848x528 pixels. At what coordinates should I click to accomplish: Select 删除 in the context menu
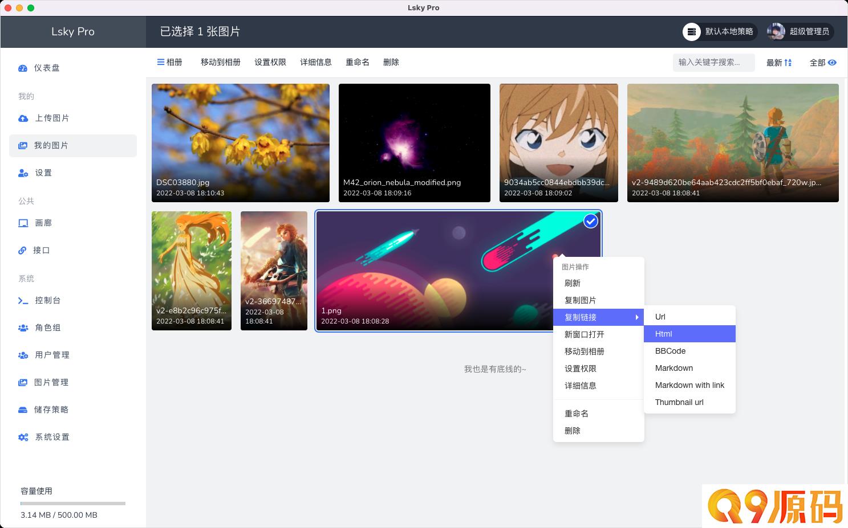click(x=599, y=431)
